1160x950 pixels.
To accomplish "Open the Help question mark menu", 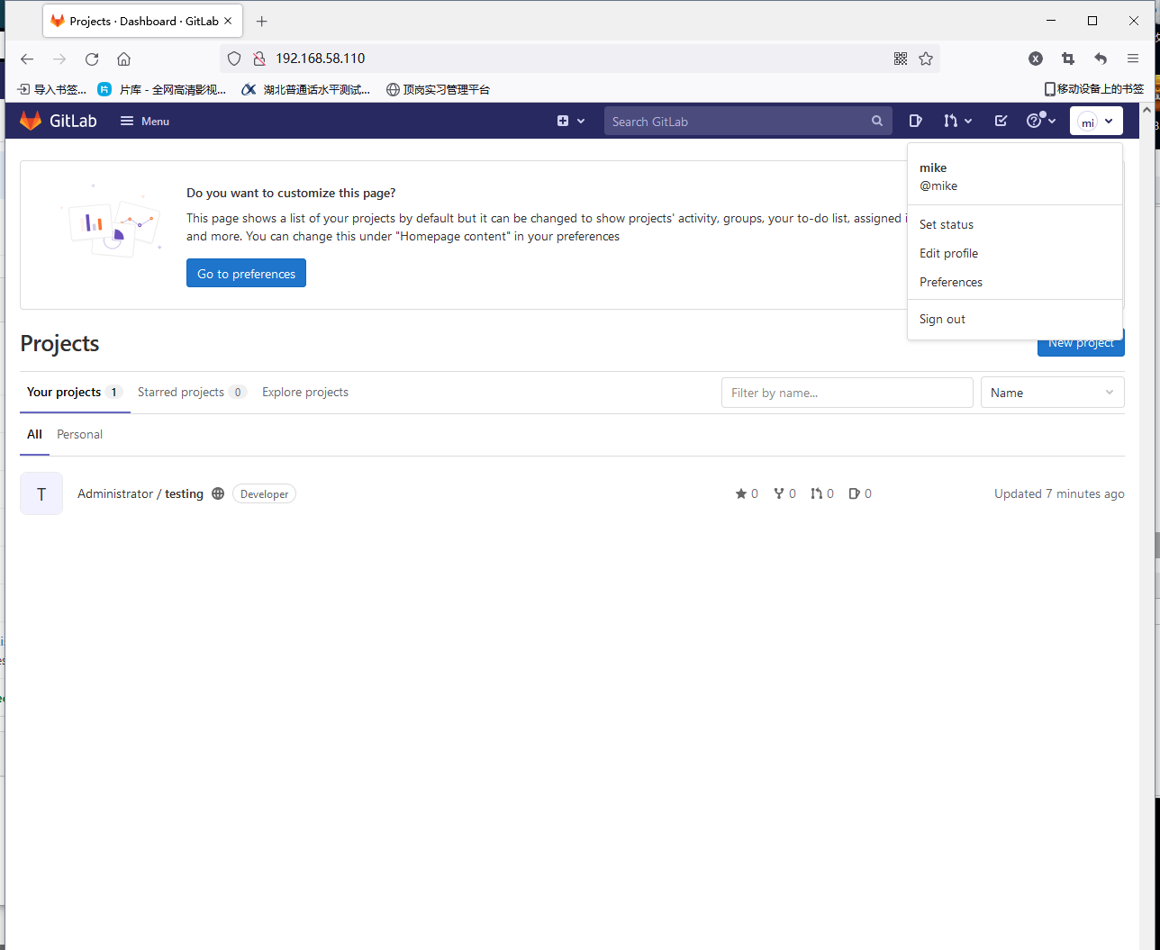I will point(1041,121).
